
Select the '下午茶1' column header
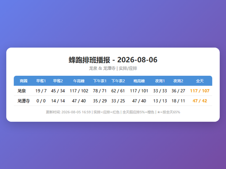pos(100,81)
